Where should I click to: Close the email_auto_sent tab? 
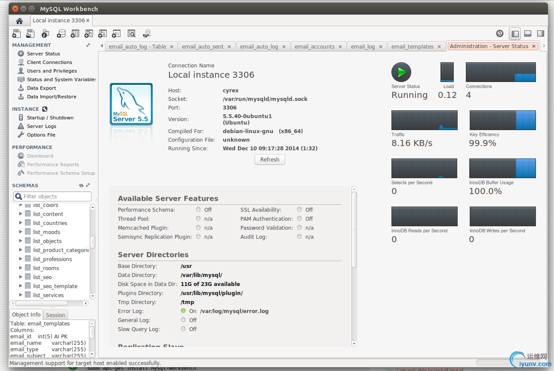(x=229, y=46)
